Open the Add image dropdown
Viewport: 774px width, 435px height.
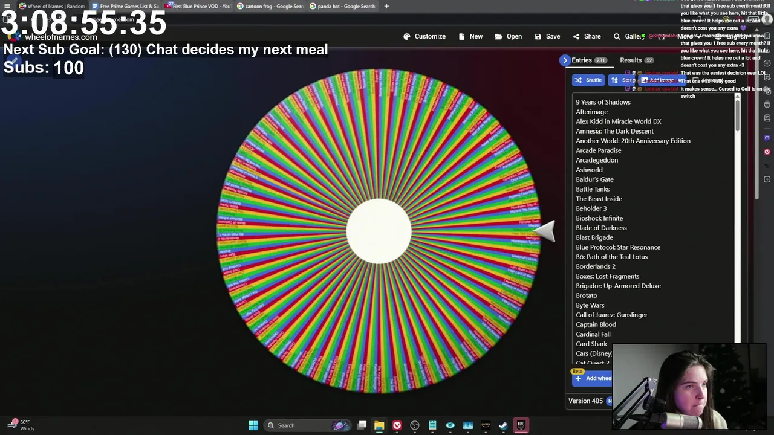coord(662,80)
